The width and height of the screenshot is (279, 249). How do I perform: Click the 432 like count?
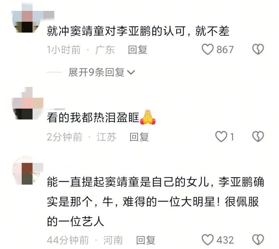(x=225, y=240)
